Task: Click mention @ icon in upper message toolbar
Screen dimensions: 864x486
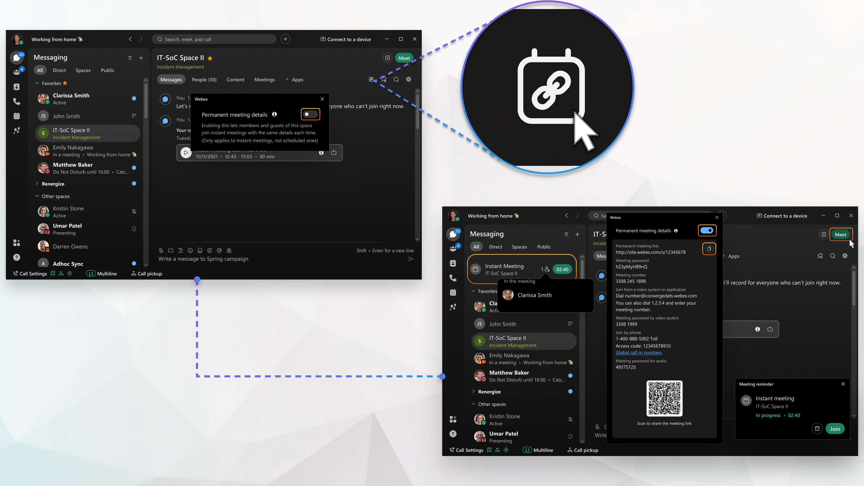Action: pos(219,250)
